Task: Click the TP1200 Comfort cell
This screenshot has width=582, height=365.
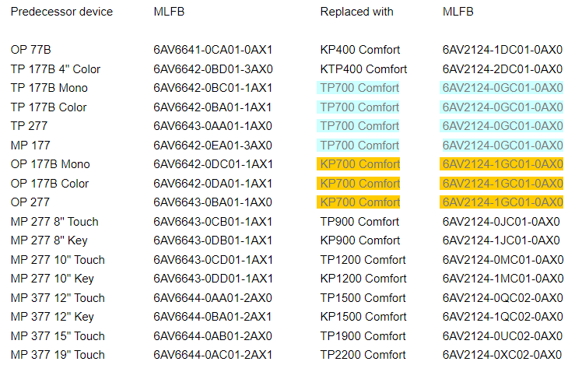Action: click(363, 260)
